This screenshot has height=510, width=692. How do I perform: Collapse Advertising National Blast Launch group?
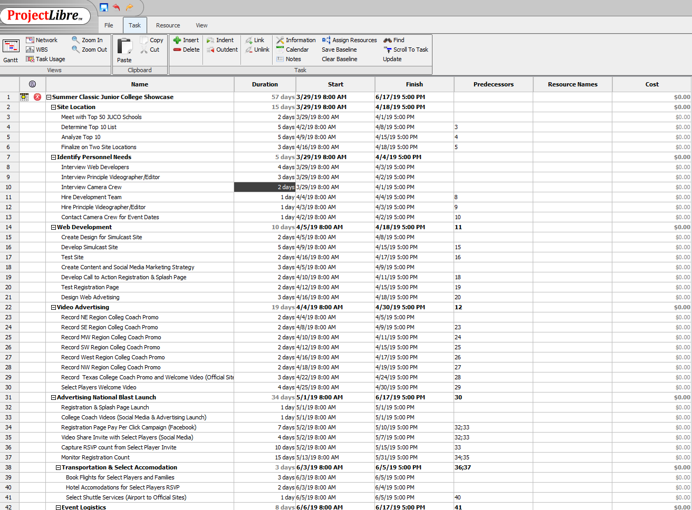54,397
